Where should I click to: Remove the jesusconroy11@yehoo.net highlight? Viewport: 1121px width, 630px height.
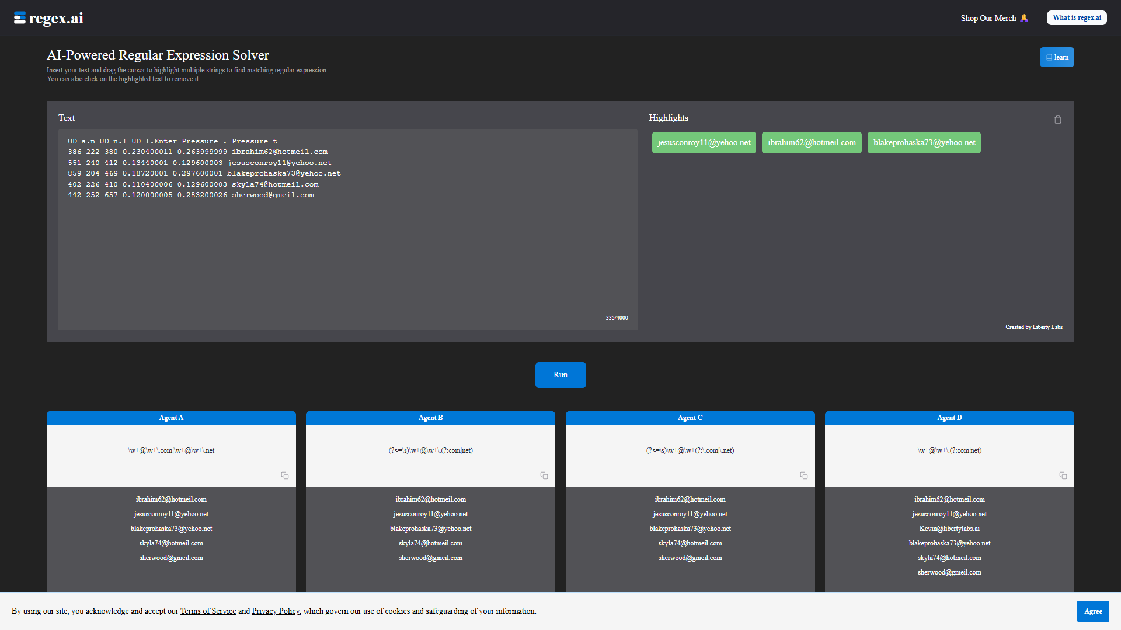tap(704, 143)
